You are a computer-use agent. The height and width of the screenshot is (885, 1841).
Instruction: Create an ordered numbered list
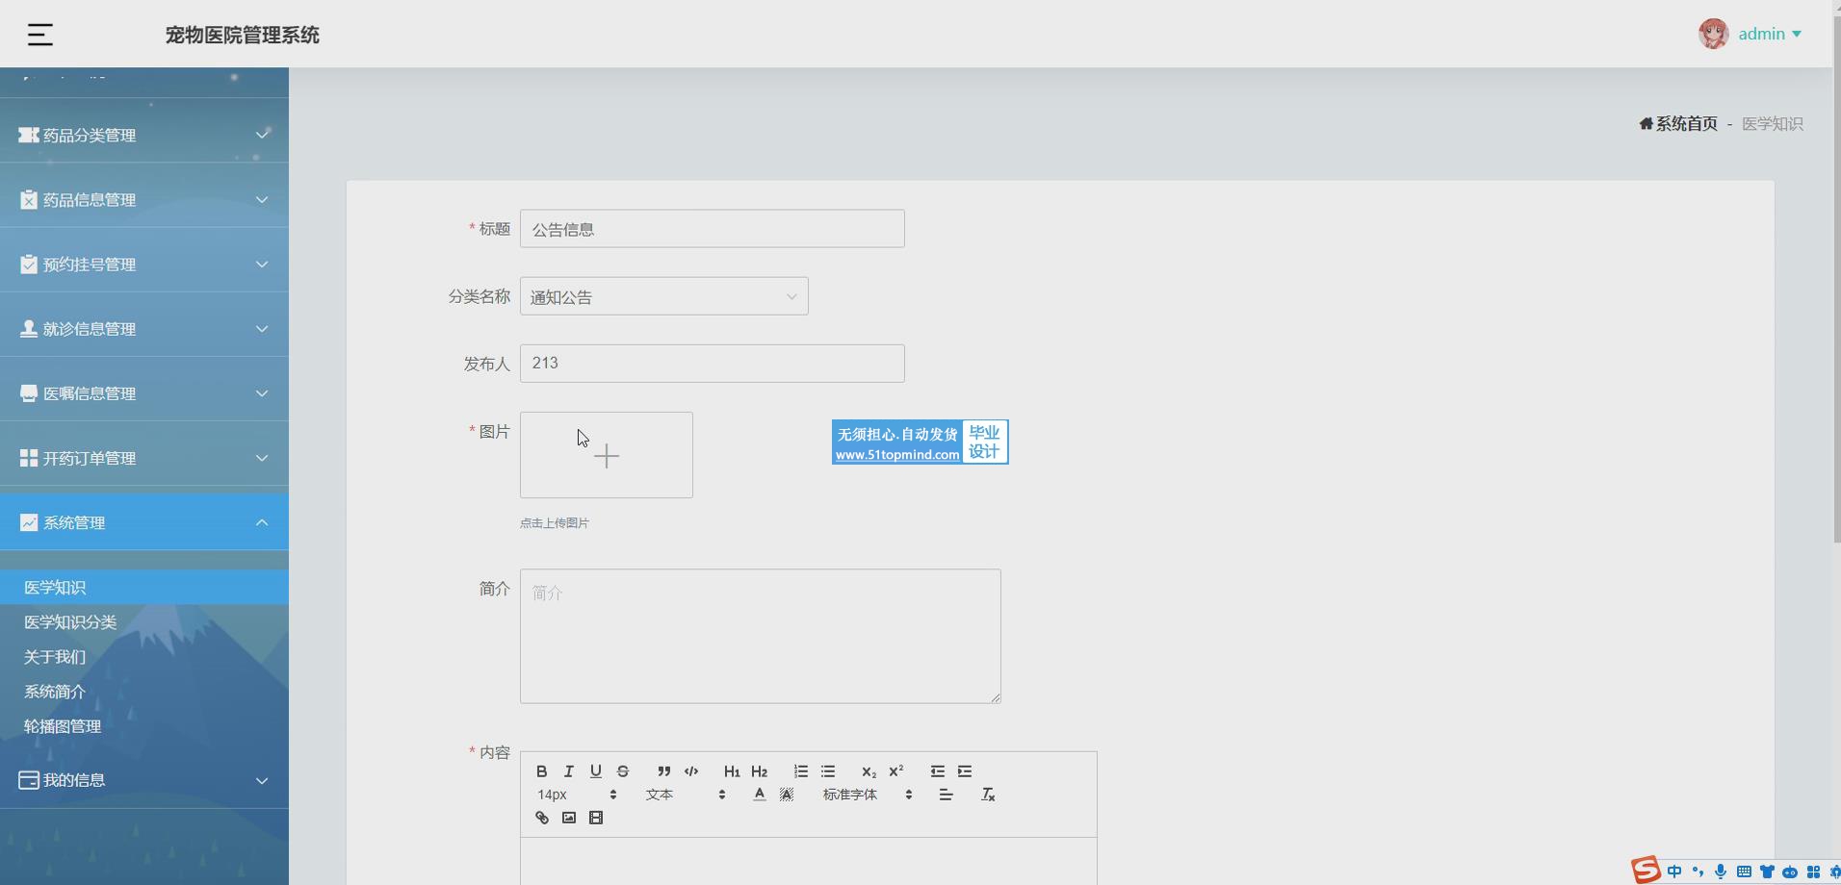(x=801, y=771)
